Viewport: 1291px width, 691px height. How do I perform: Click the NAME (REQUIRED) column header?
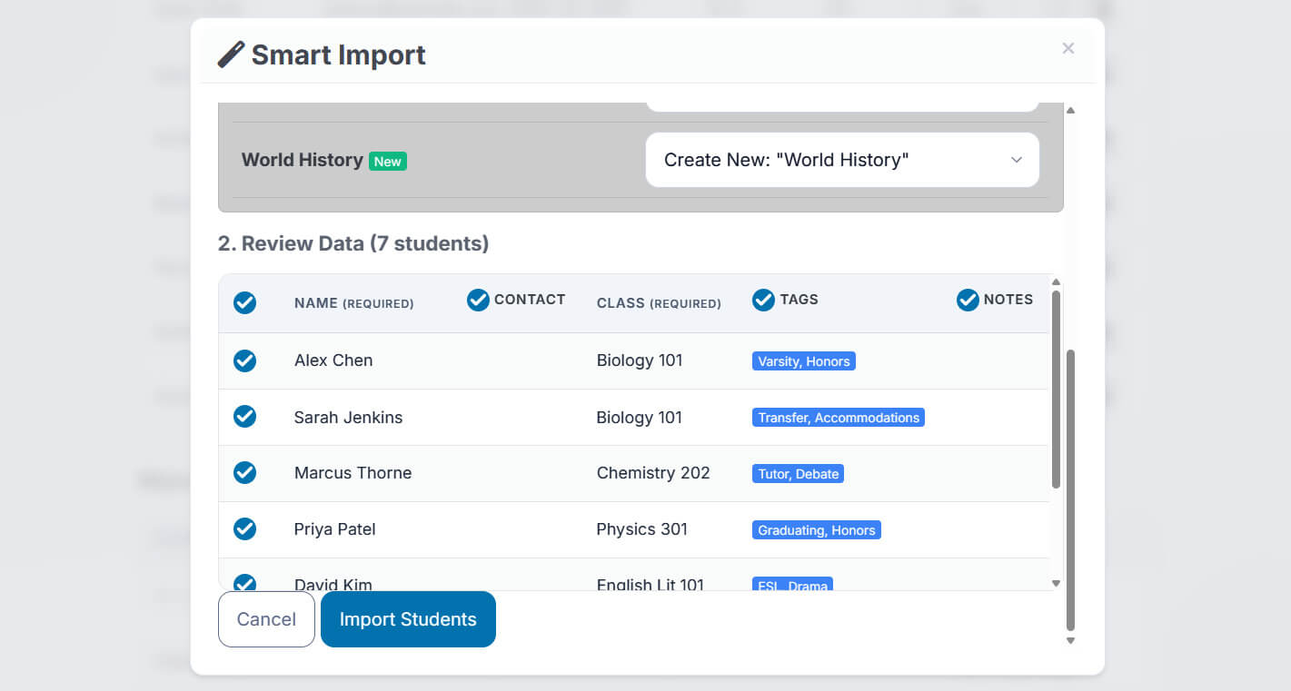[x=353, y=303]
